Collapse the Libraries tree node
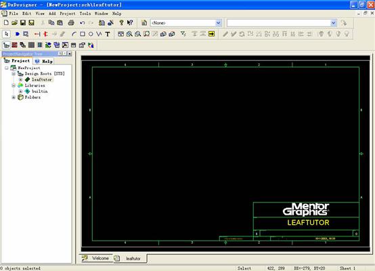 (x=14, y=85)
